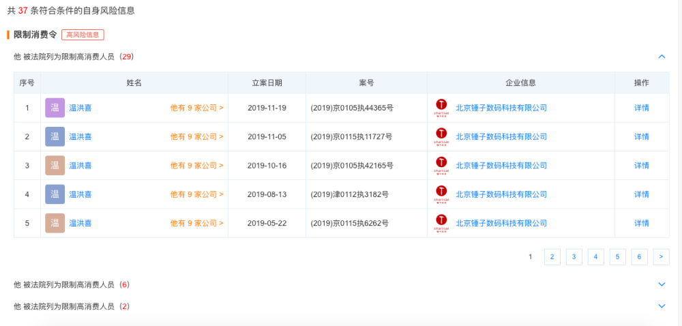The width and height of the screenshot is (682, 326).
Task: Go to page 6 of results
Action: (x=639, y=257)
